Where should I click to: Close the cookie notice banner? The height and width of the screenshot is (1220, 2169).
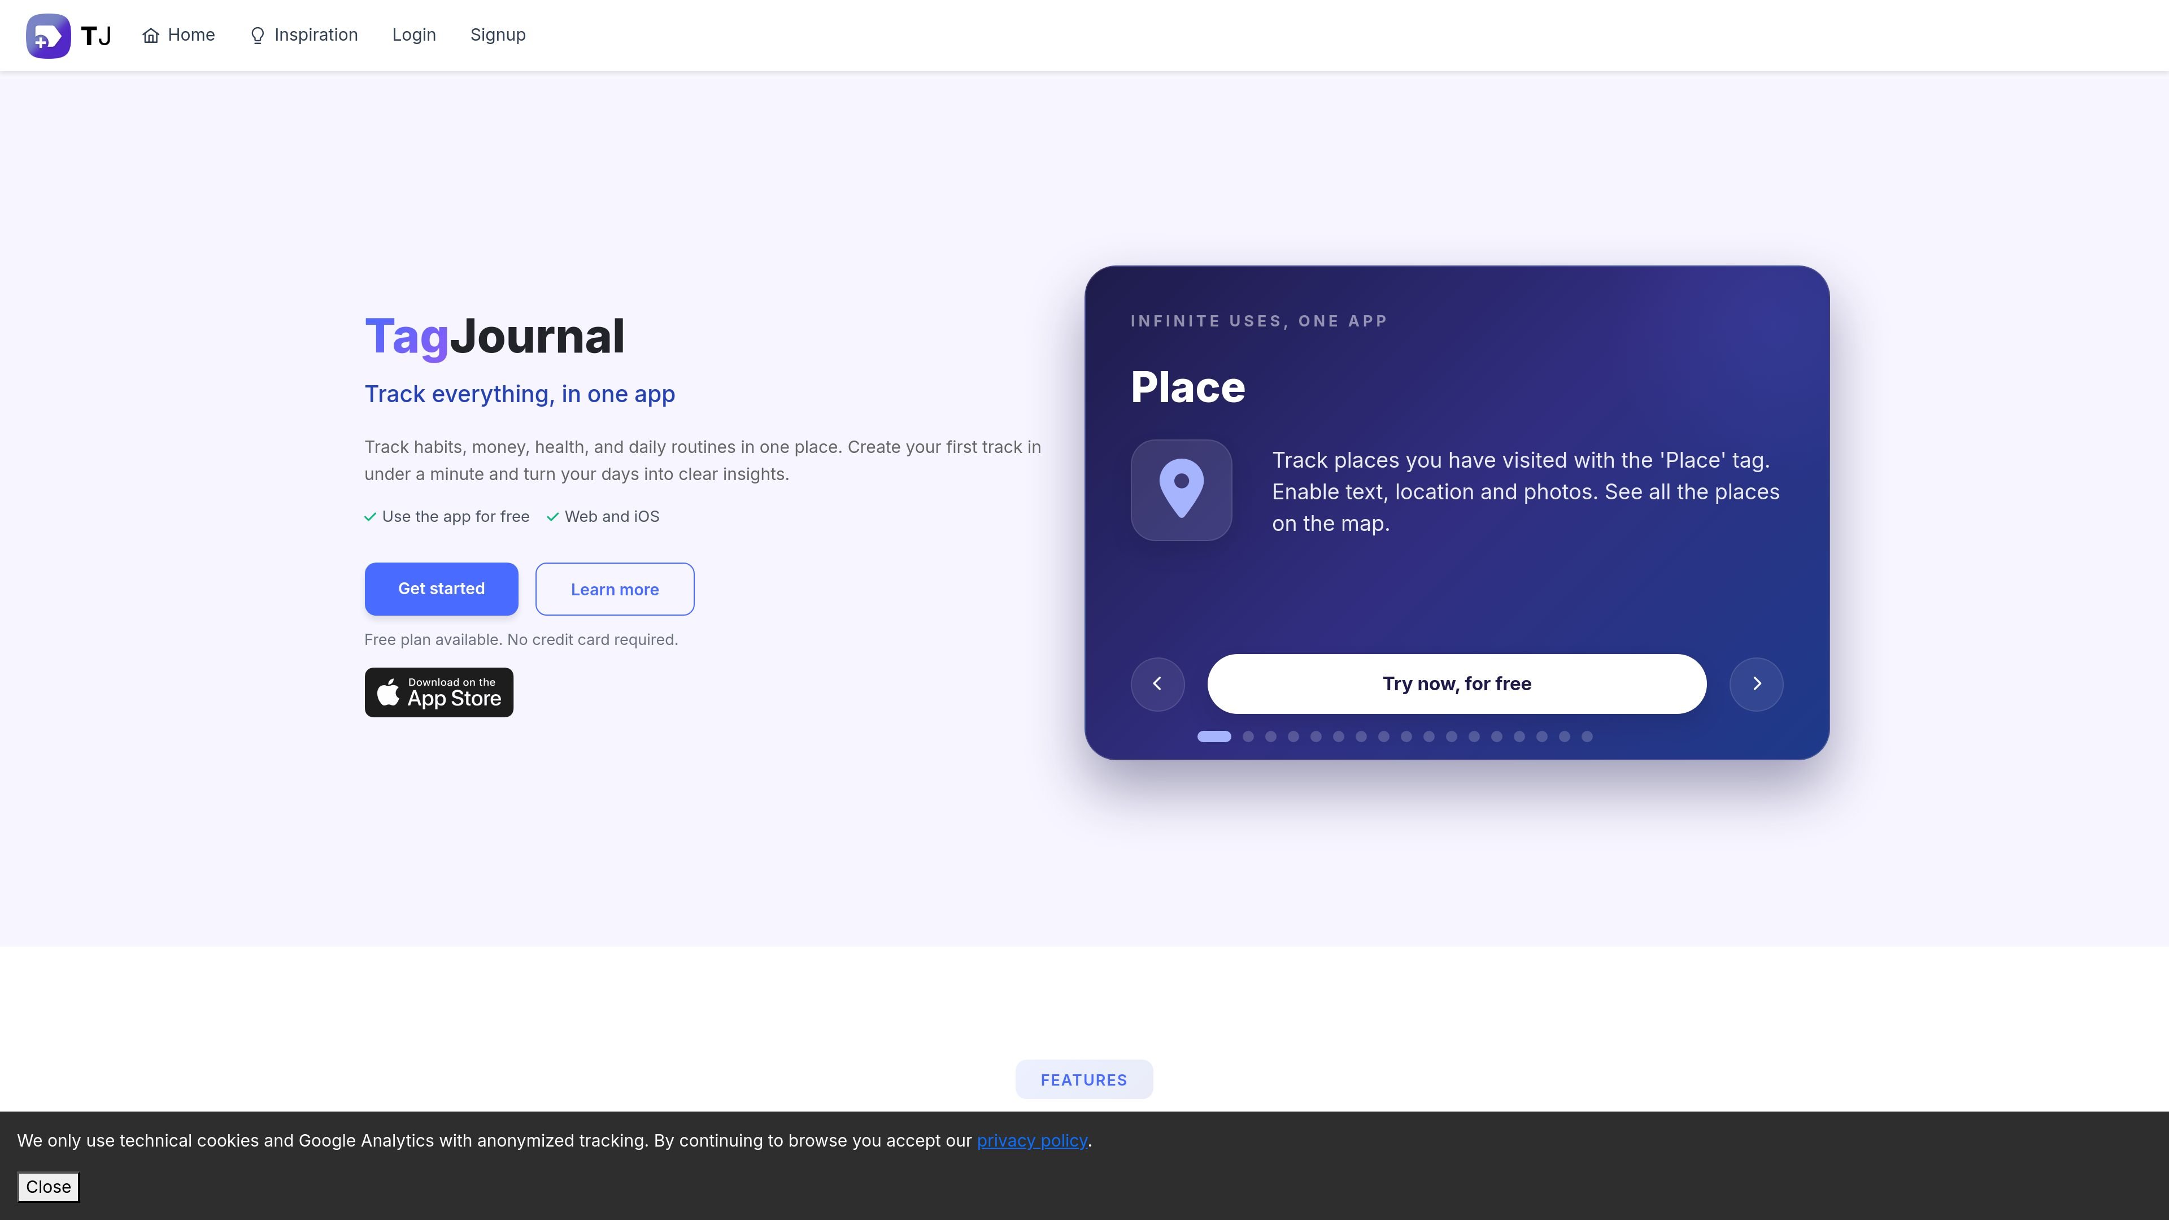click(x=49, y=1187)
